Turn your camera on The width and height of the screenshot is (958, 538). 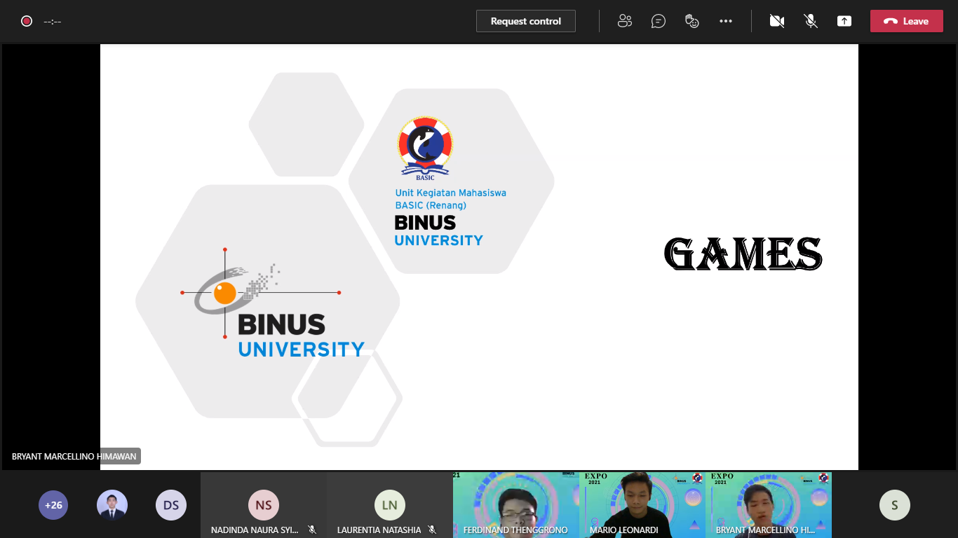coord(776,21)
